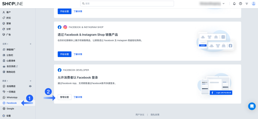Open the user avatar menu
This screenshot has height=119, width=258.
tap(253, 3)
